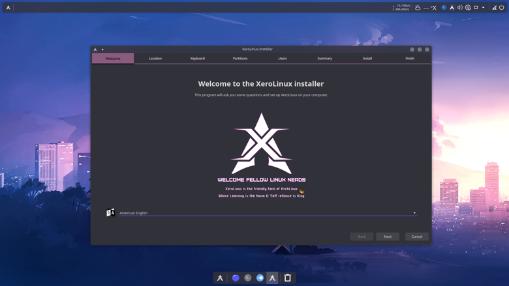
Task: Go to the Location step tab
Action: click(x=155, y=59)
